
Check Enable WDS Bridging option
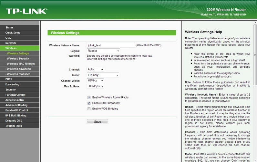point(89,109)
